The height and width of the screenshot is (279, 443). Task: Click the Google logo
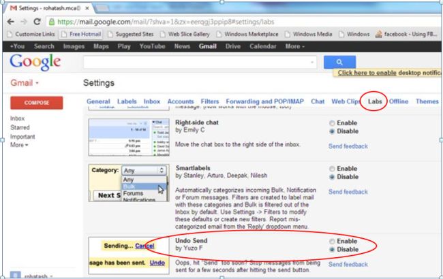[x=35, y=63]
